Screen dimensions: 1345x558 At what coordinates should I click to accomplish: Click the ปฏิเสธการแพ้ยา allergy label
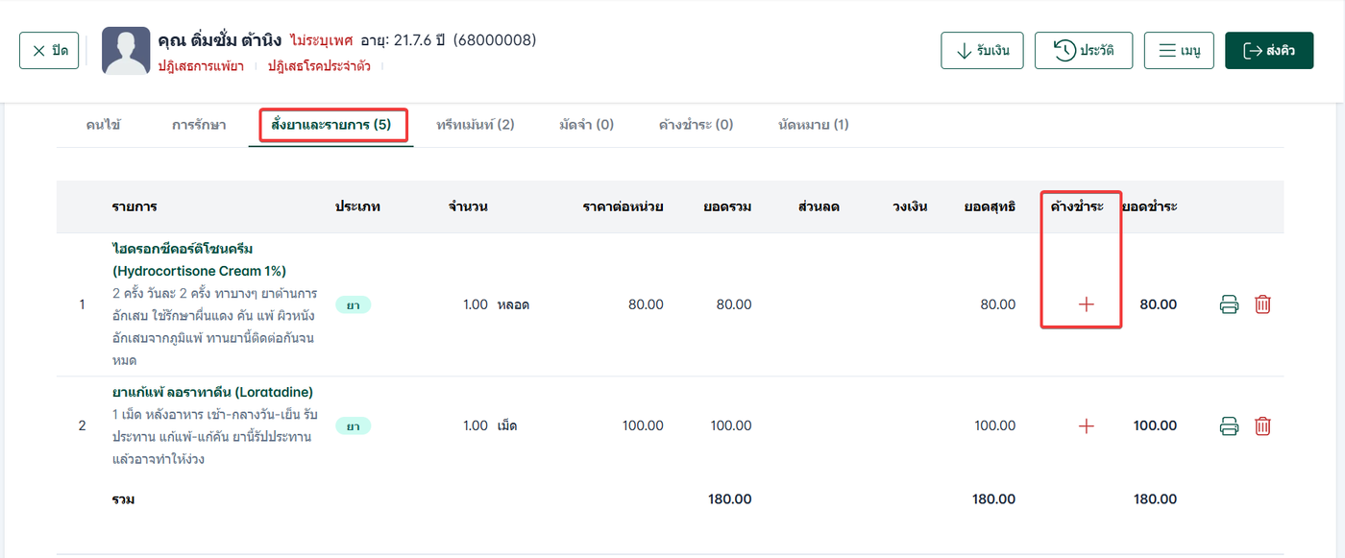[x=201, y=66]
